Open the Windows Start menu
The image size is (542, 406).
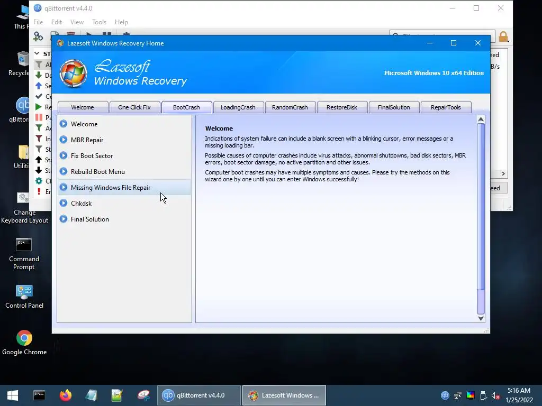(x=13, y=395)
